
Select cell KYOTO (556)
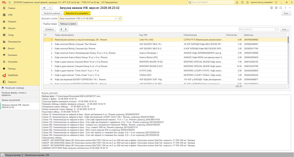click(160, 71)
